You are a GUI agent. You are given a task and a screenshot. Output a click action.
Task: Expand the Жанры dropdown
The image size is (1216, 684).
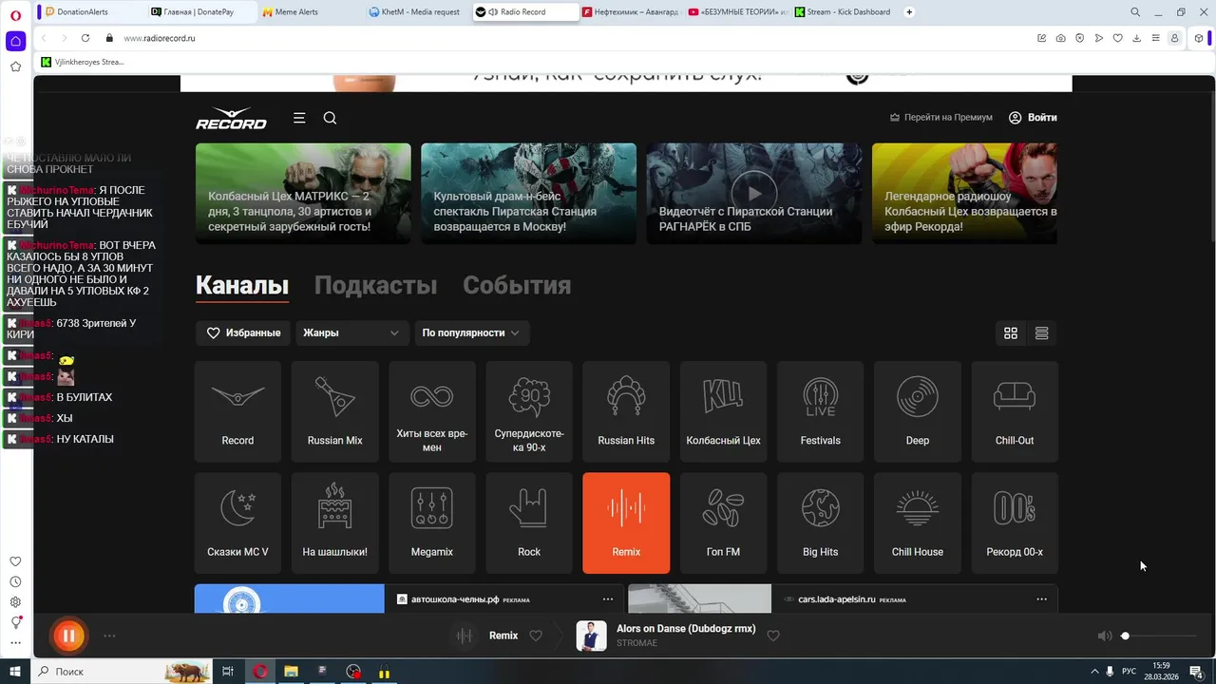pos(351,332)
